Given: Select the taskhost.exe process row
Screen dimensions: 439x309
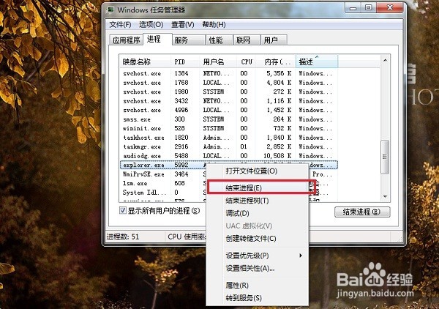Looking at the screenshot, I should [x=229, y=138].
